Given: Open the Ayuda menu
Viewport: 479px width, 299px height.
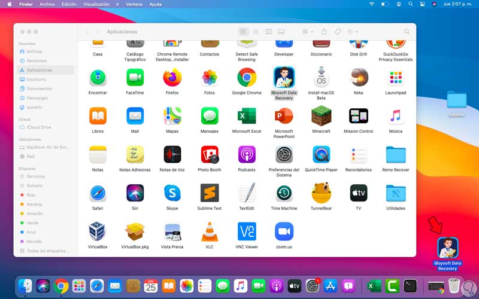Looking at the screenshot, I should click(156, 4).
